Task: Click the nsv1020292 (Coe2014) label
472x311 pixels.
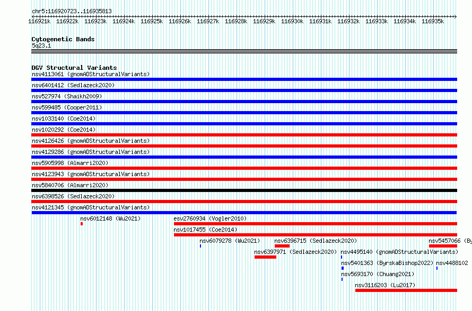Action: point(64,130)
